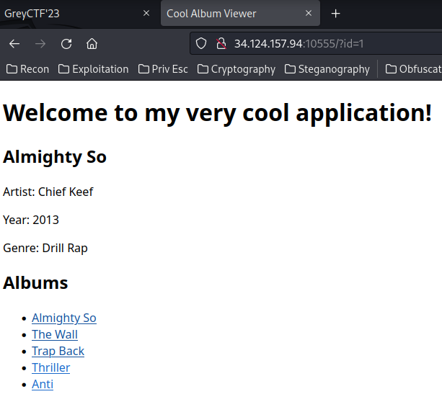Image resolution: width=442 pixels, height=407 pixels.
Task: Open the Thriller album link
Action: (50, 368)
